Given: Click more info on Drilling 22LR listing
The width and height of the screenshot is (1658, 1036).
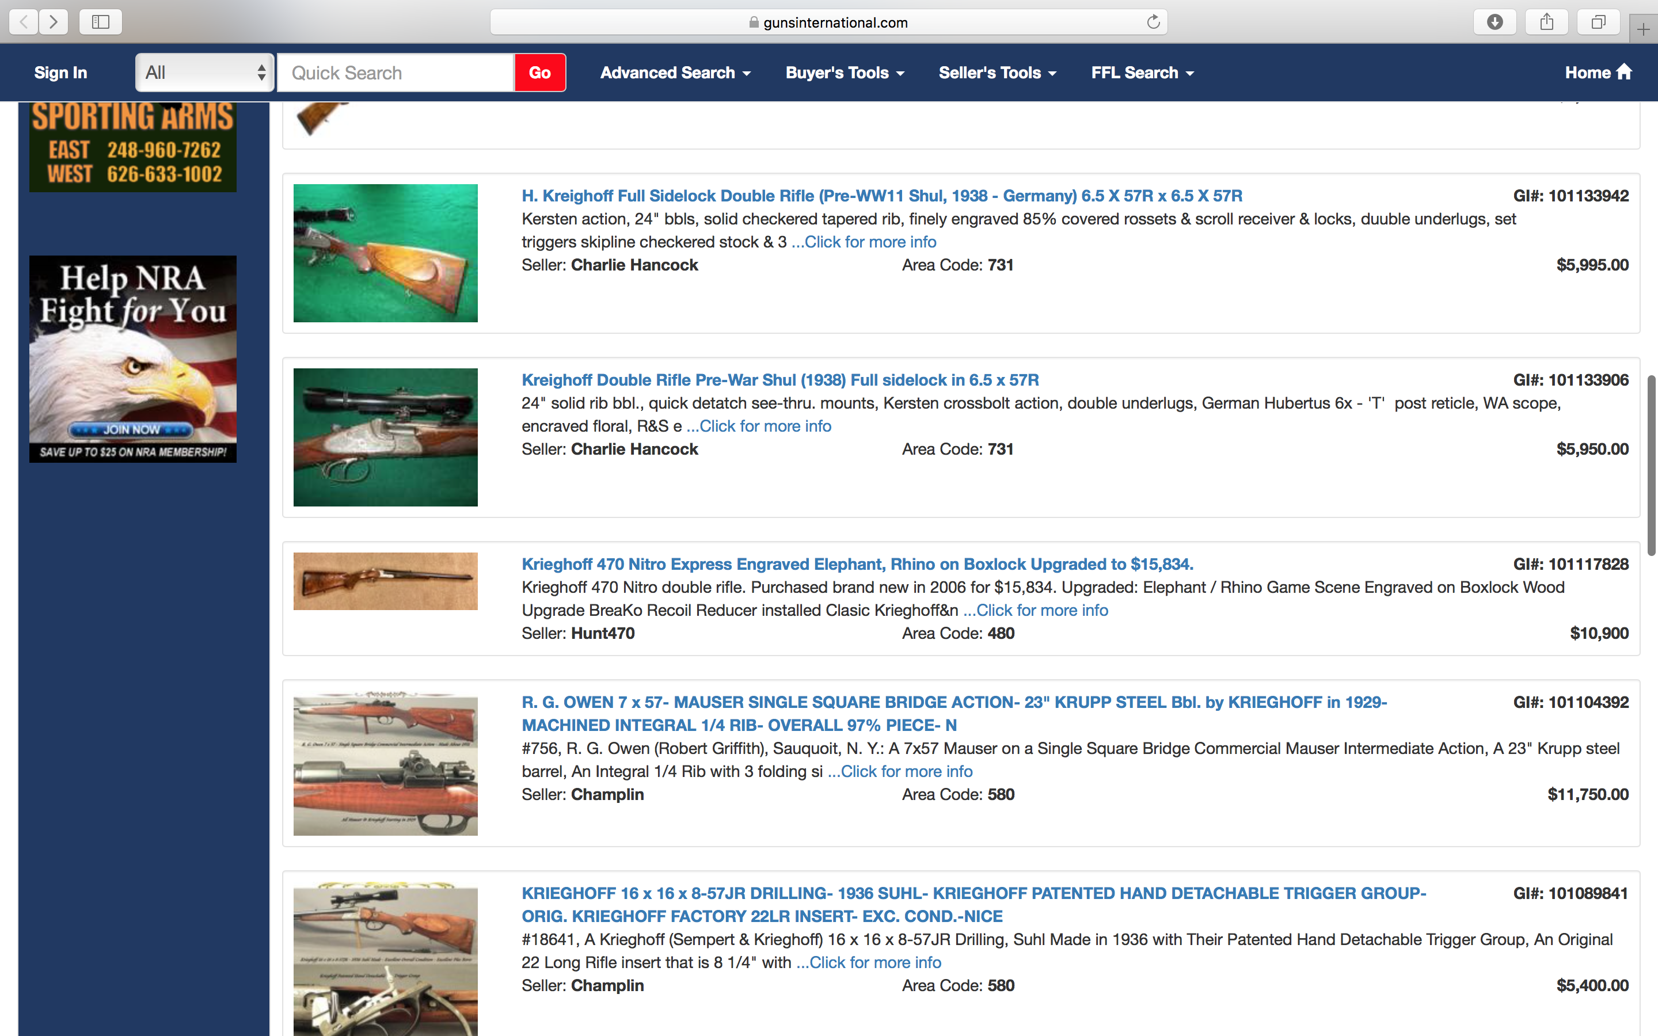Looking at the screenshot, I should (x=869, y=963).
